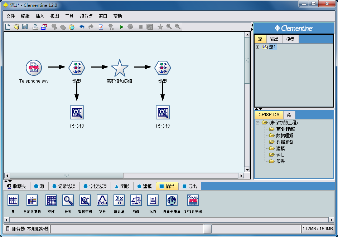Open the 源 palette tab

(39, 186)
